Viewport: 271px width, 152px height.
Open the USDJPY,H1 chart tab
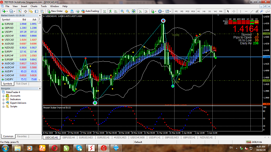pos(155,137)
